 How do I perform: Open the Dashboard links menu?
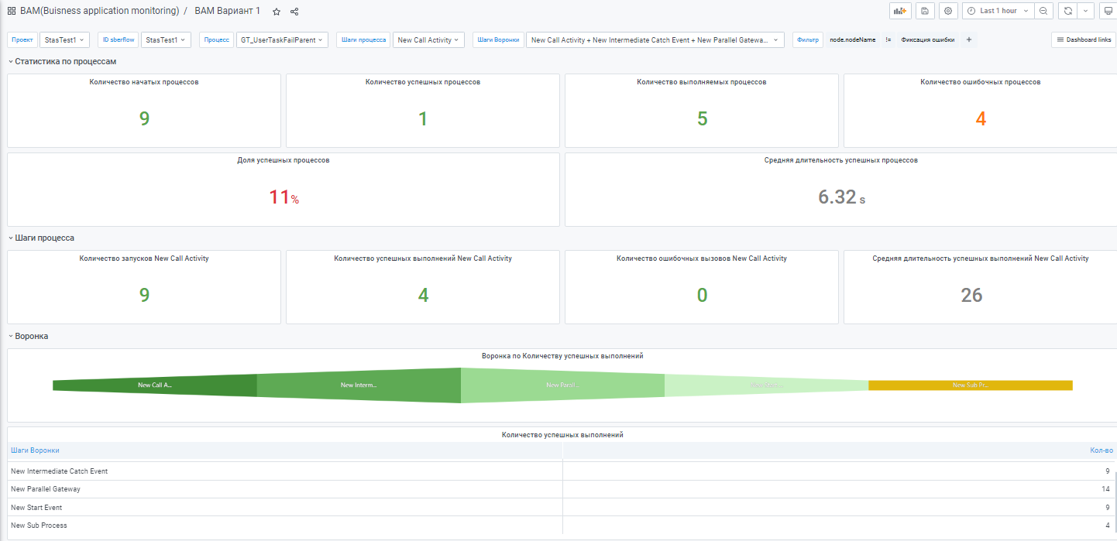tap(1083, 39)
